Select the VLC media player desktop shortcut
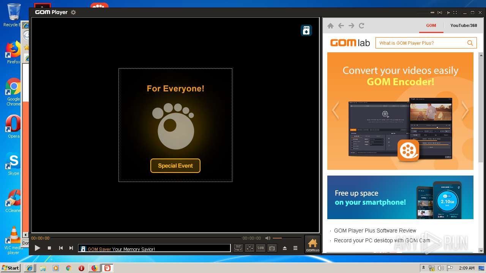The image size is (486, 273). pyautogui.click(x=14, y=240)
